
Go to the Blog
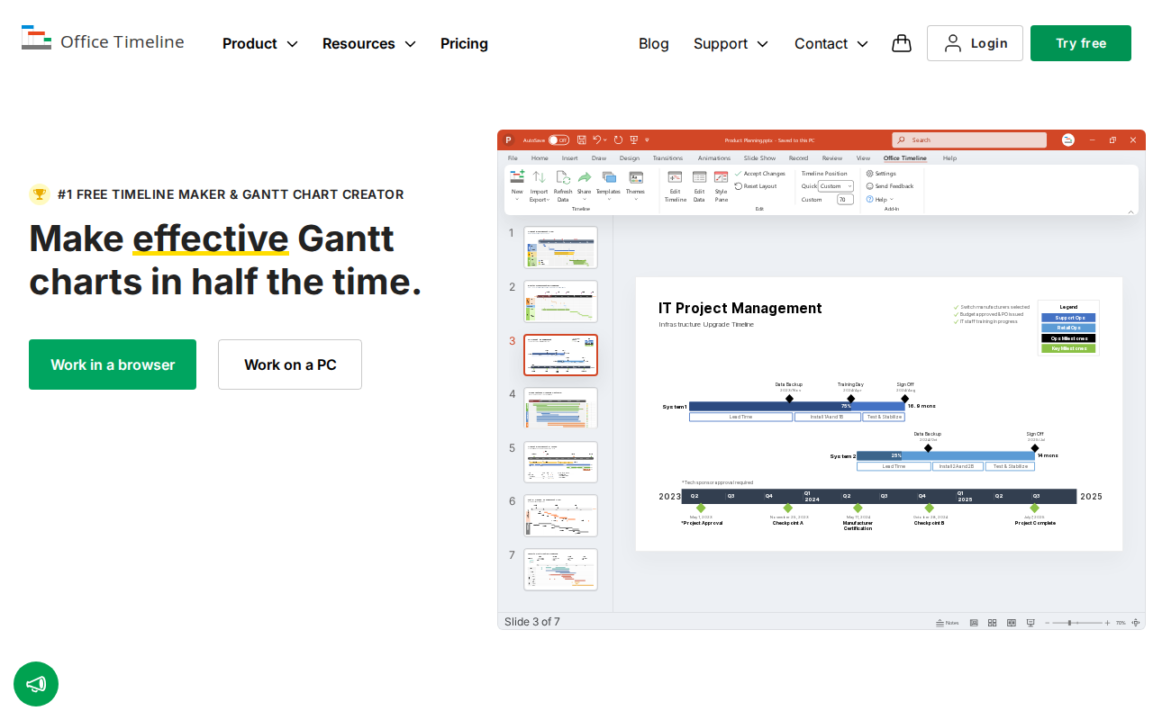654,43
